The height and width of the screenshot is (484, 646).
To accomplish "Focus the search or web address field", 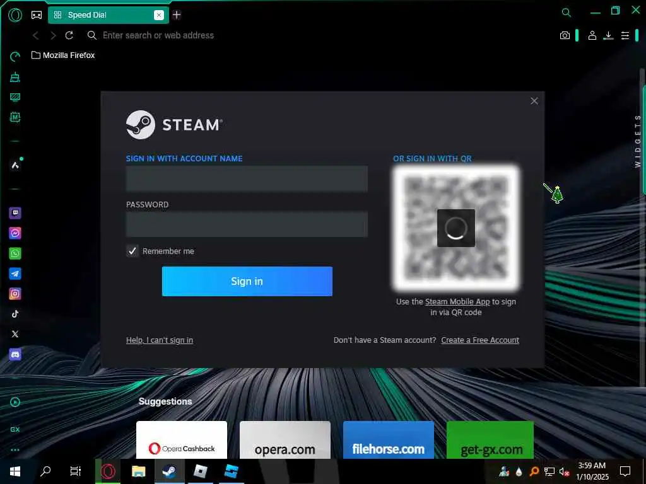I will 158,35.
